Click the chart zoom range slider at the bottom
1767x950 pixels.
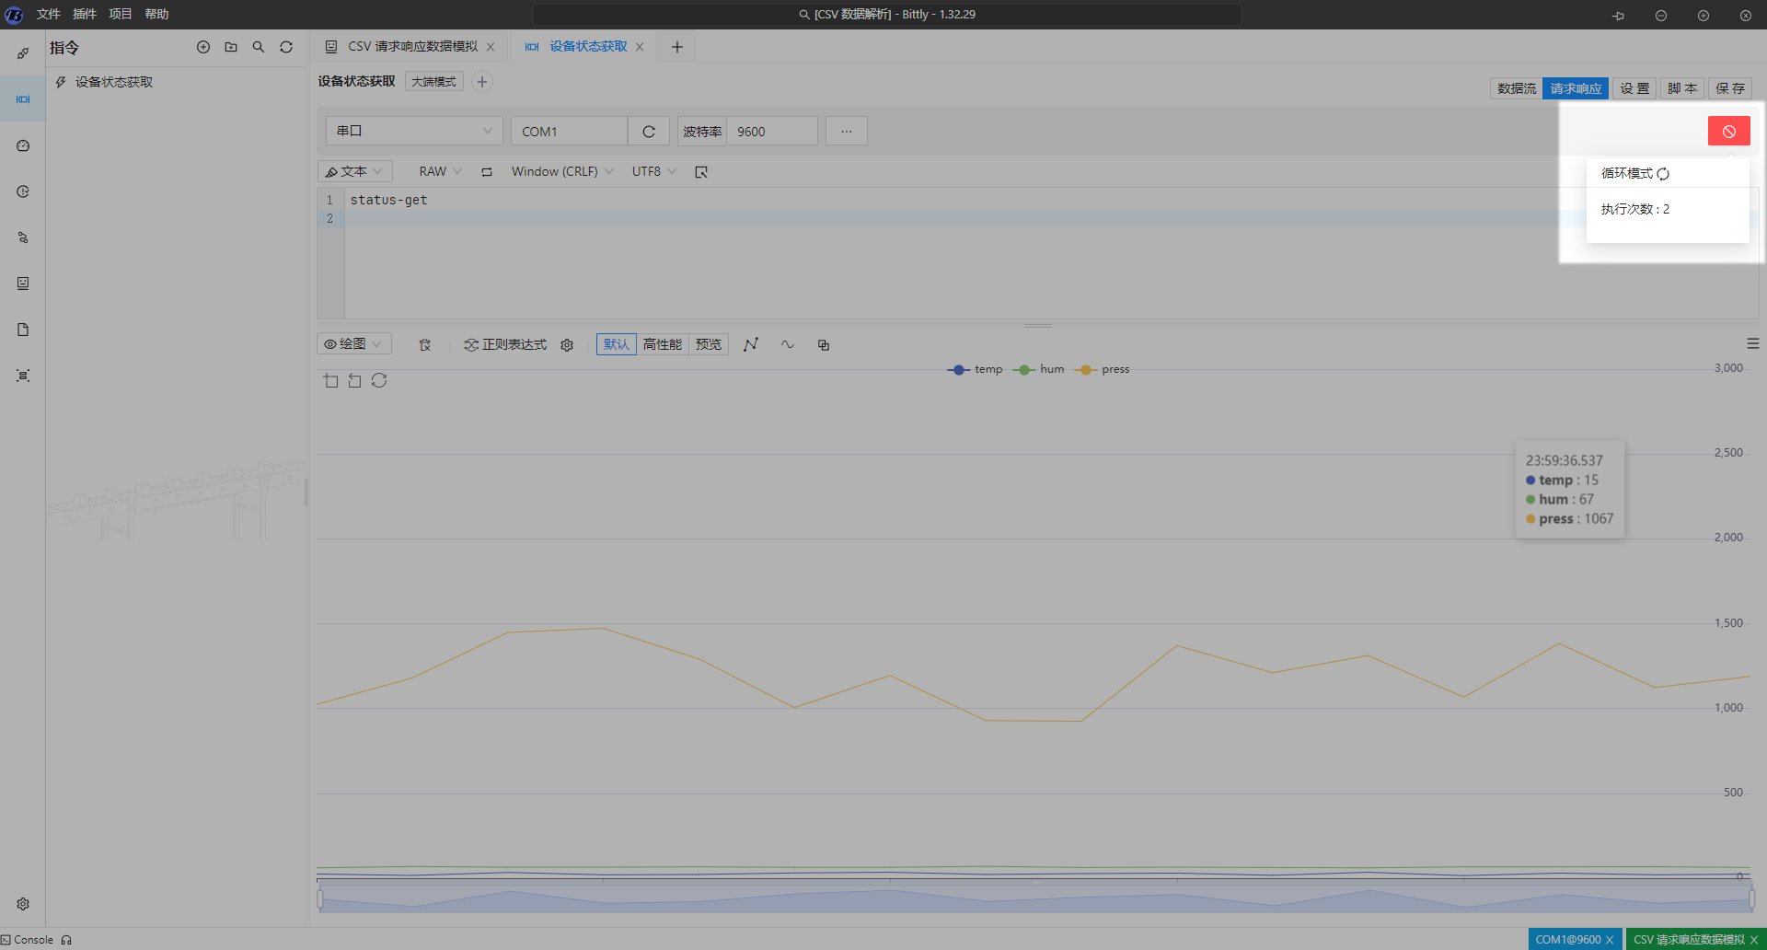point(1035,898)
